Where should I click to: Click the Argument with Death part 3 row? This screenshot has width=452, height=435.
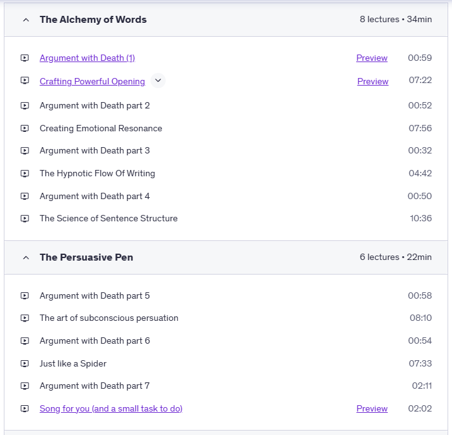tap(95, 150)
